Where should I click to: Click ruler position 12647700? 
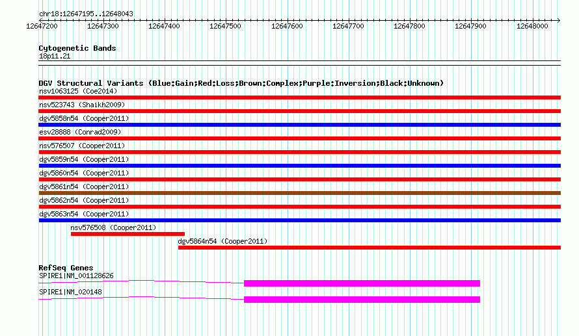(348, 26)
